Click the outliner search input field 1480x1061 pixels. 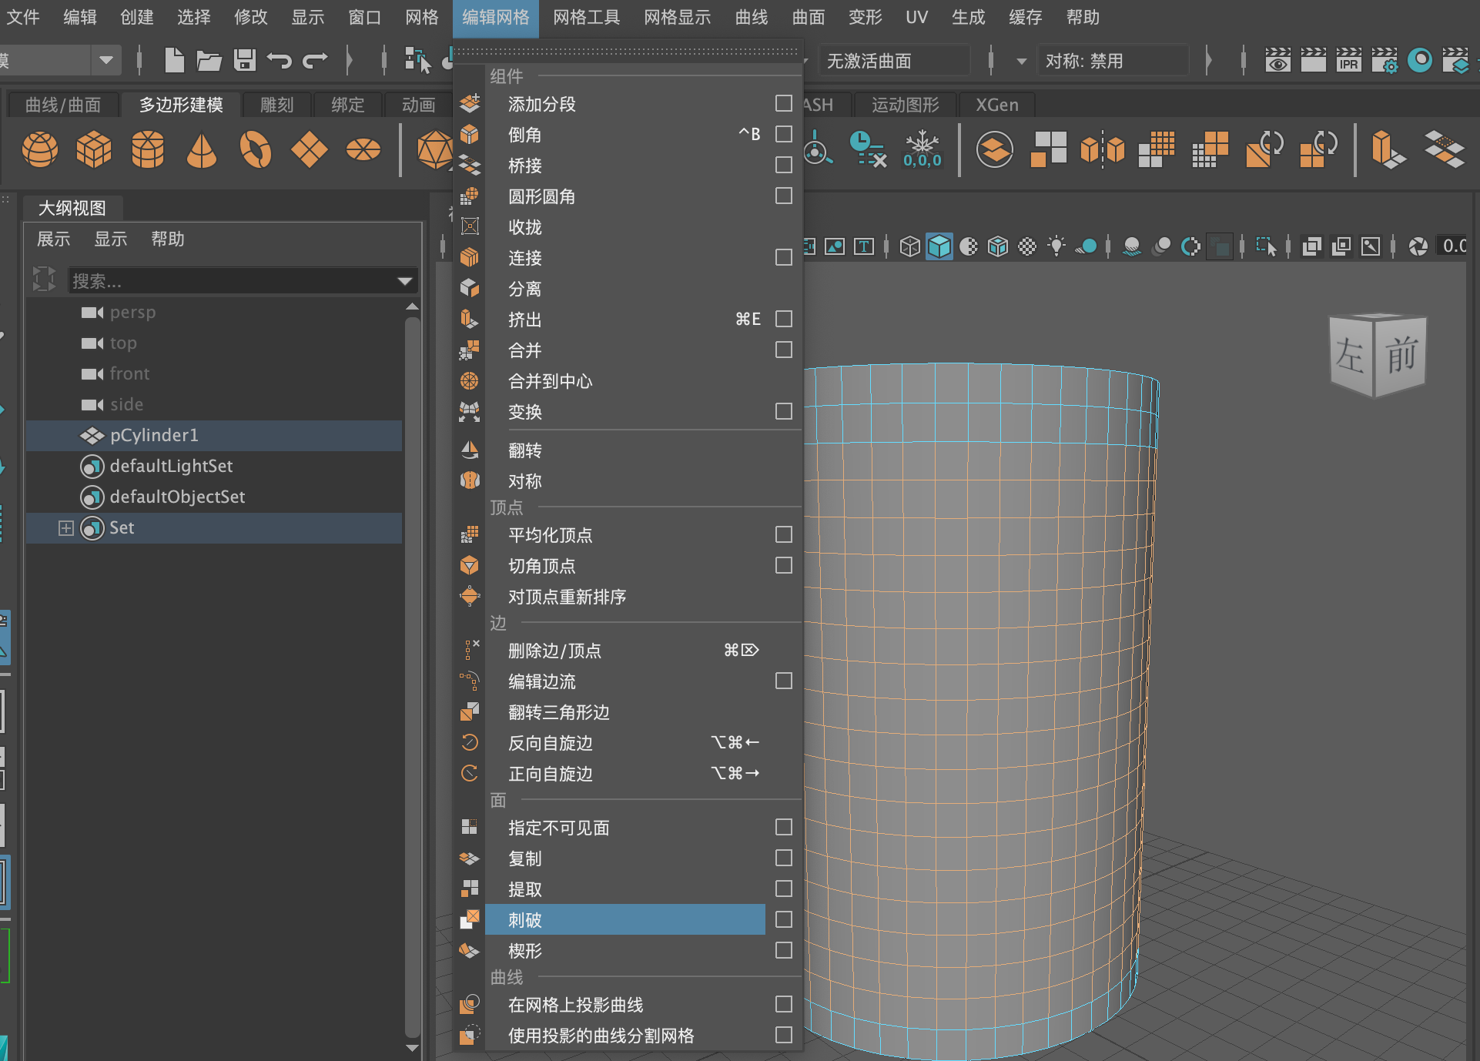tap(231, 281)
